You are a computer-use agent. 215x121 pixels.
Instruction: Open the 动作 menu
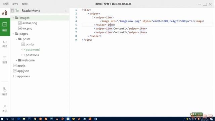click(x=15, y=4)
